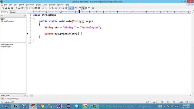Click the toolbar icon just left of the first window-layout icon
This screenshot has width=194, height=109.
(76, 8)
